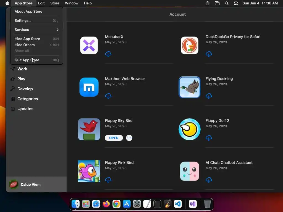The height and width of the screenshot is (212, 283).
Task: Click the AI Chat Chatbot Assistant icon
Action: click(x=190, y=171)
